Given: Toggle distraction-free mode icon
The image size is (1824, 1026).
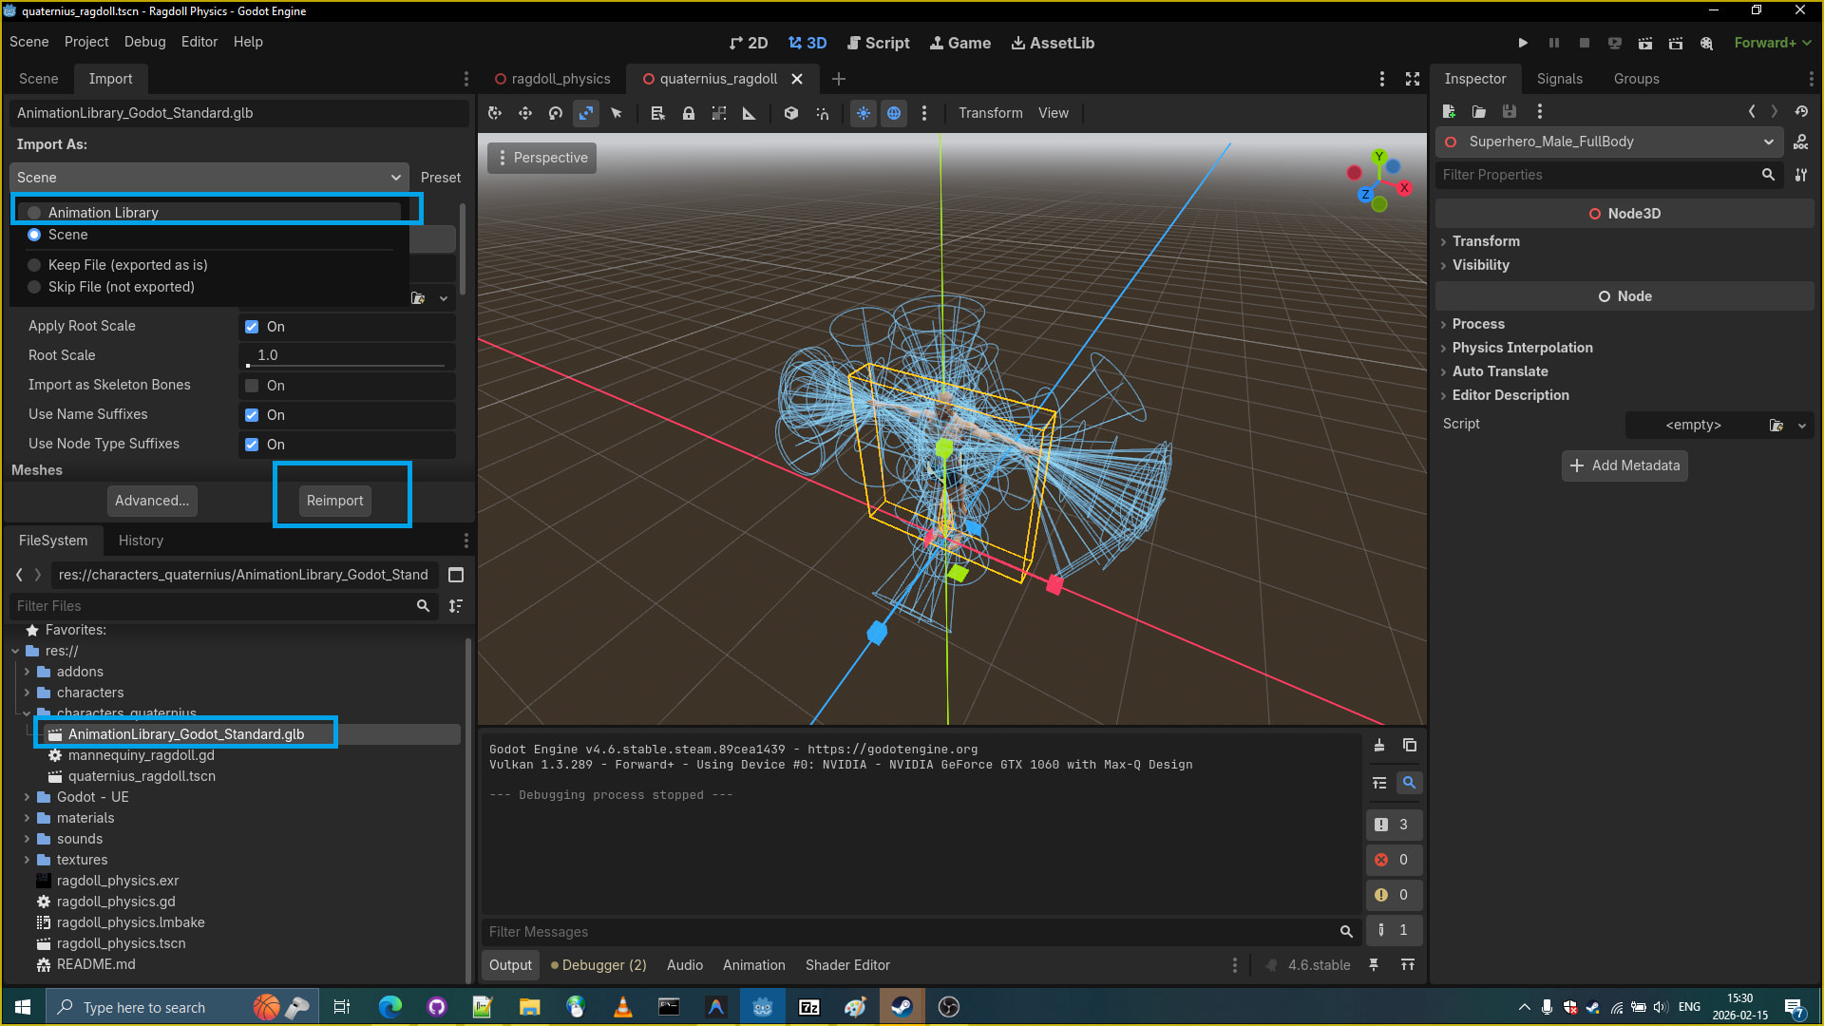Looking at the screenshot, I should [1413, 79].
